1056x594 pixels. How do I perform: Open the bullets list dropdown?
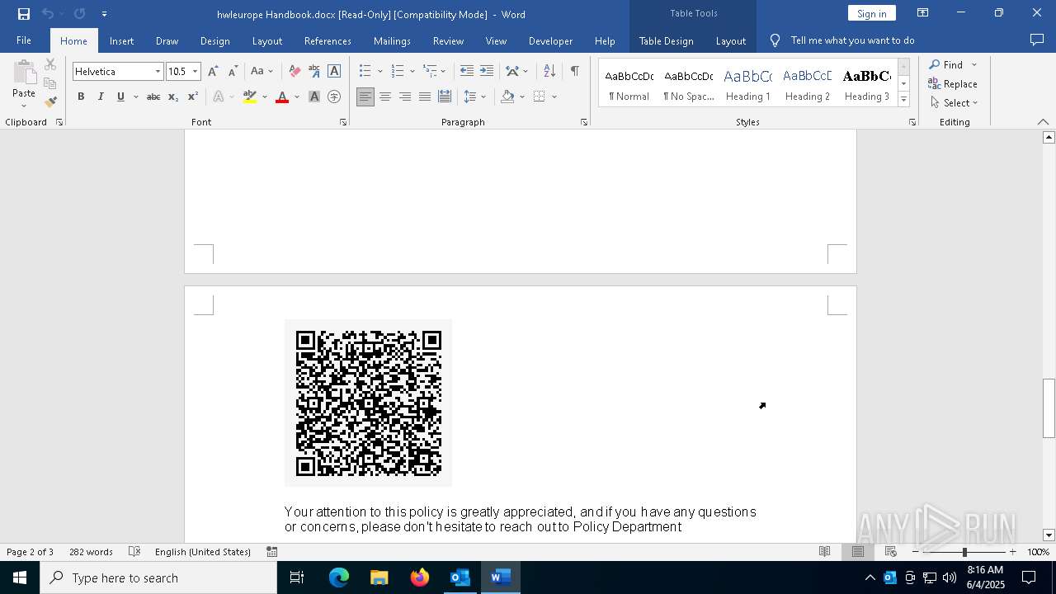coord(379,72)
